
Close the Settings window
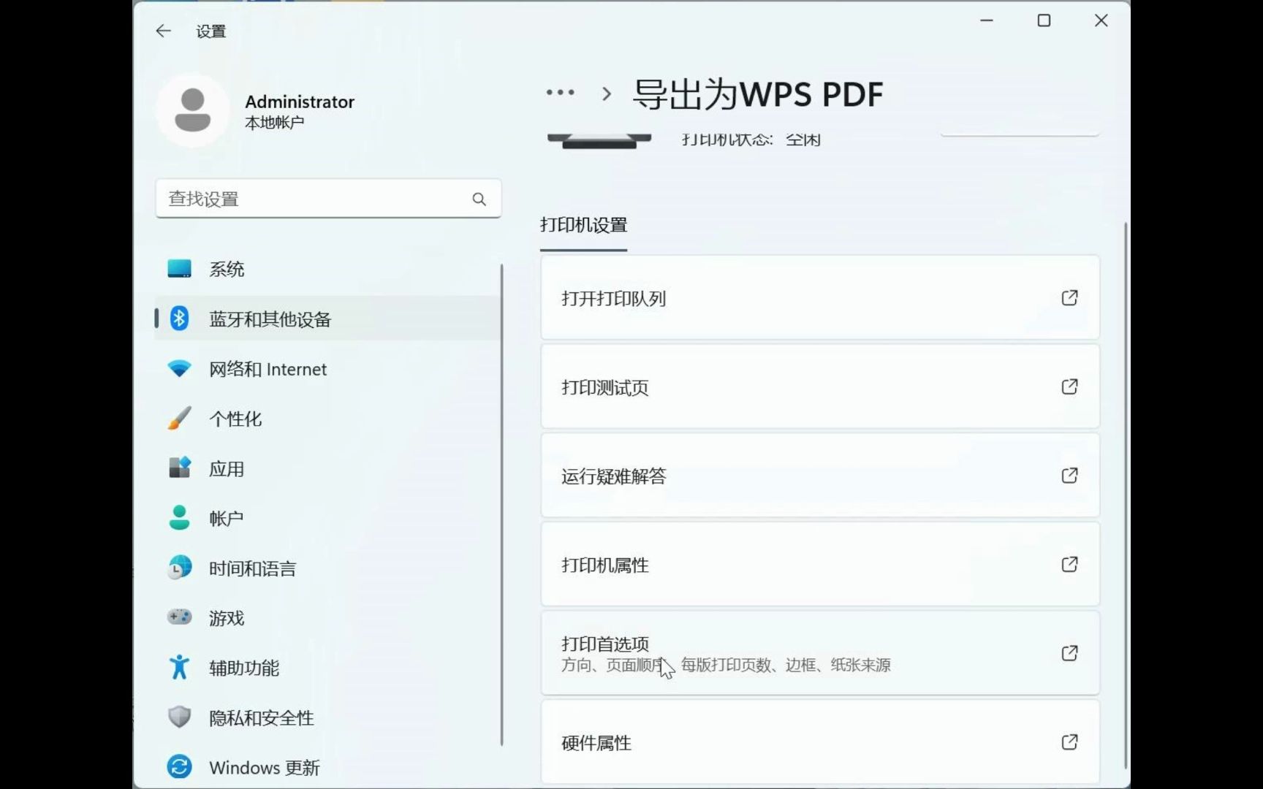(1101, 20)
